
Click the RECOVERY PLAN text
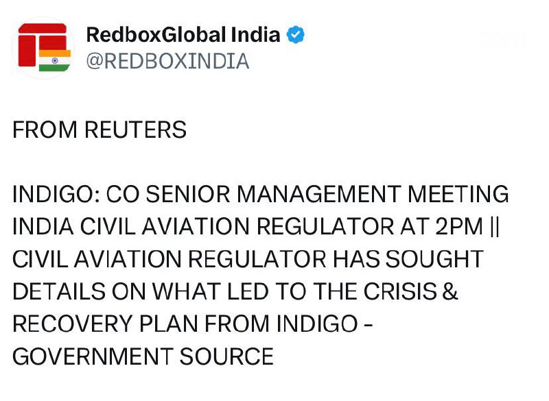[119, 324]
